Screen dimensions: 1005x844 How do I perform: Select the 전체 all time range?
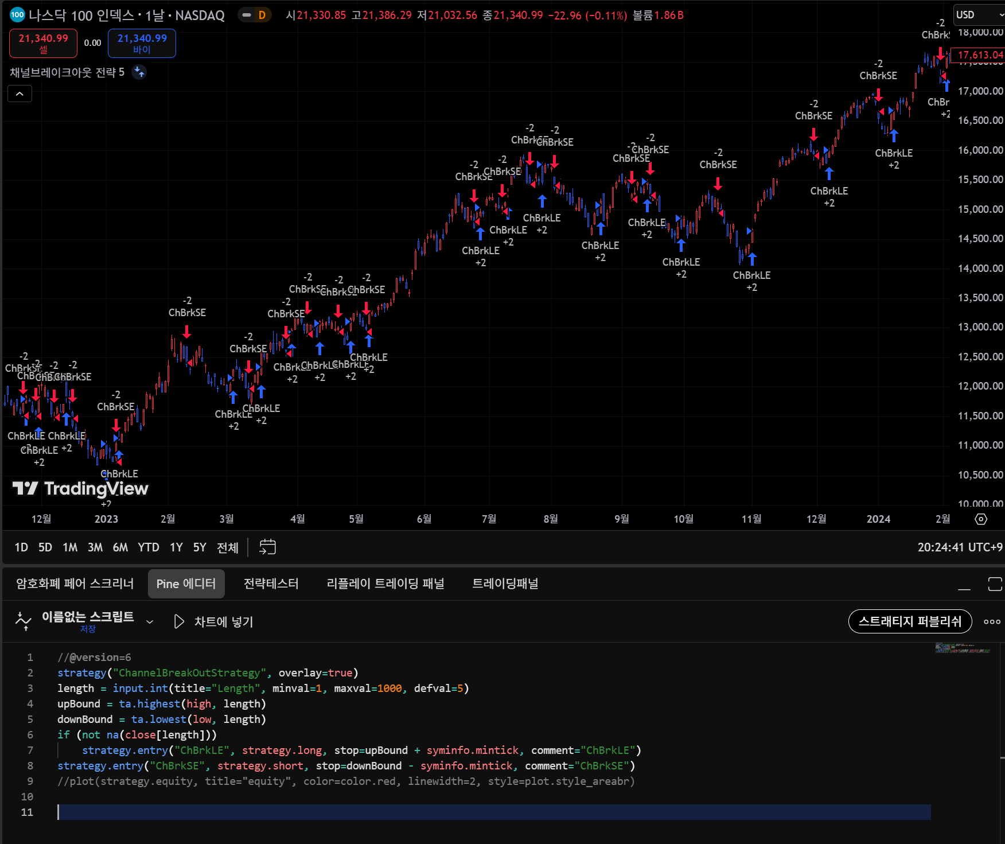[x=228, y=547]
